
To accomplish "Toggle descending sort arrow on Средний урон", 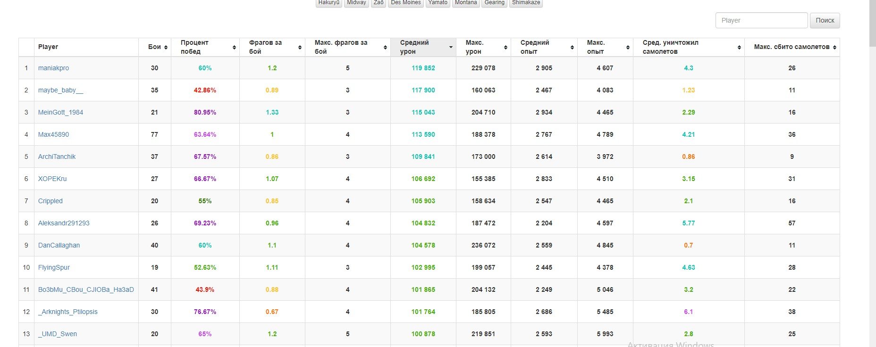I will [x=451, y=47].
